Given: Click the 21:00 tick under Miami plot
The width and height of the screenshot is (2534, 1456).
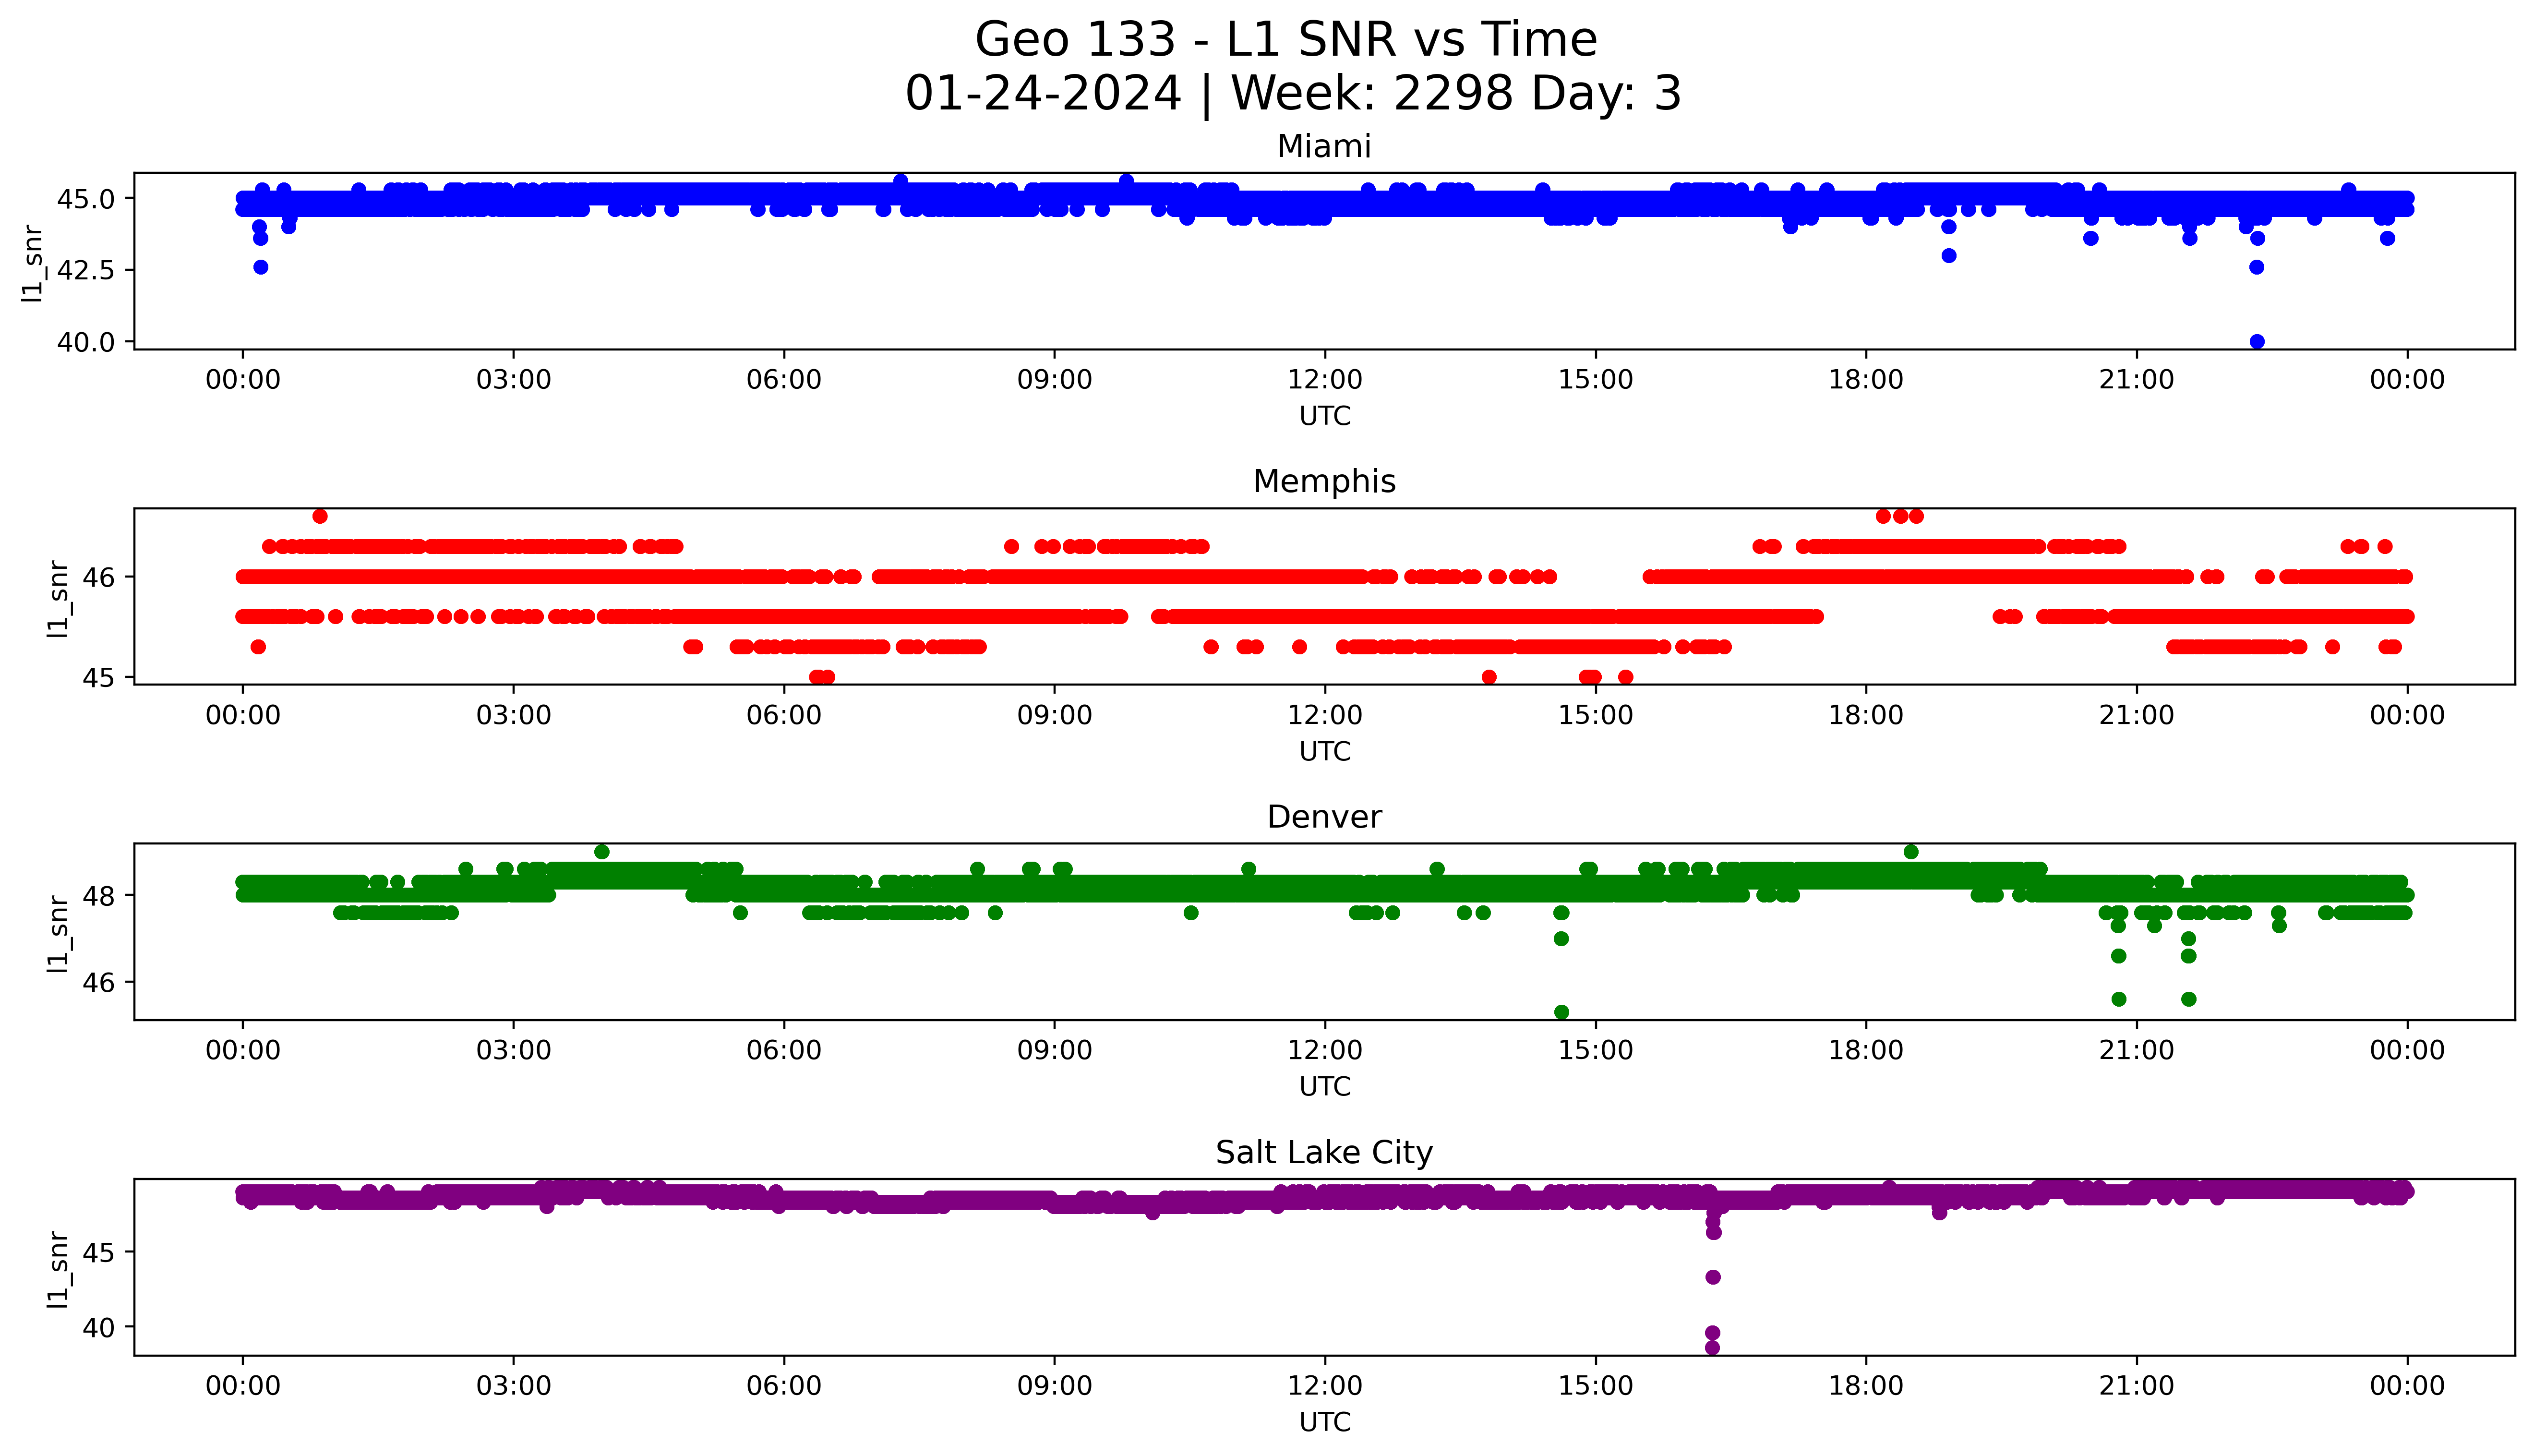Looking at the screenshot, I should [2136, 380].
